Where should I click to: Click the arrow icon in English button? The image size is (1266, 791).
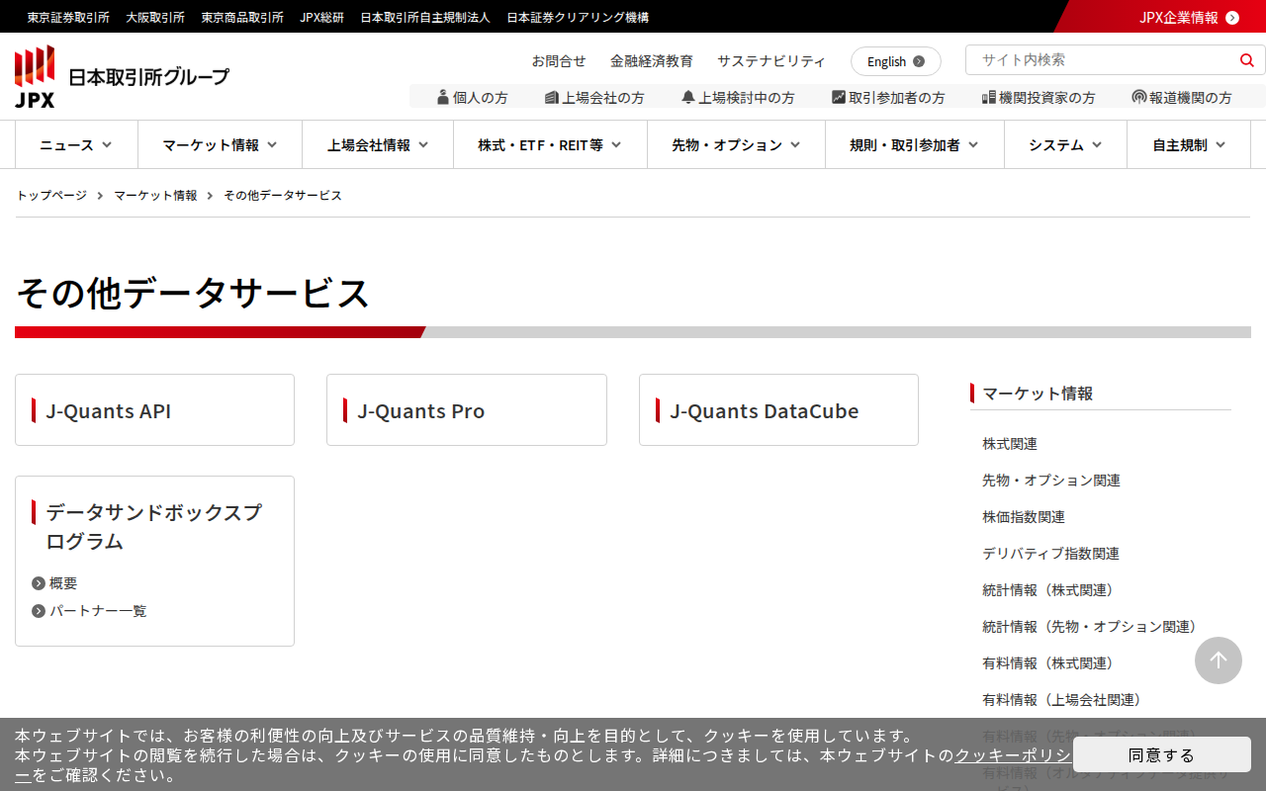pos(919,61)
